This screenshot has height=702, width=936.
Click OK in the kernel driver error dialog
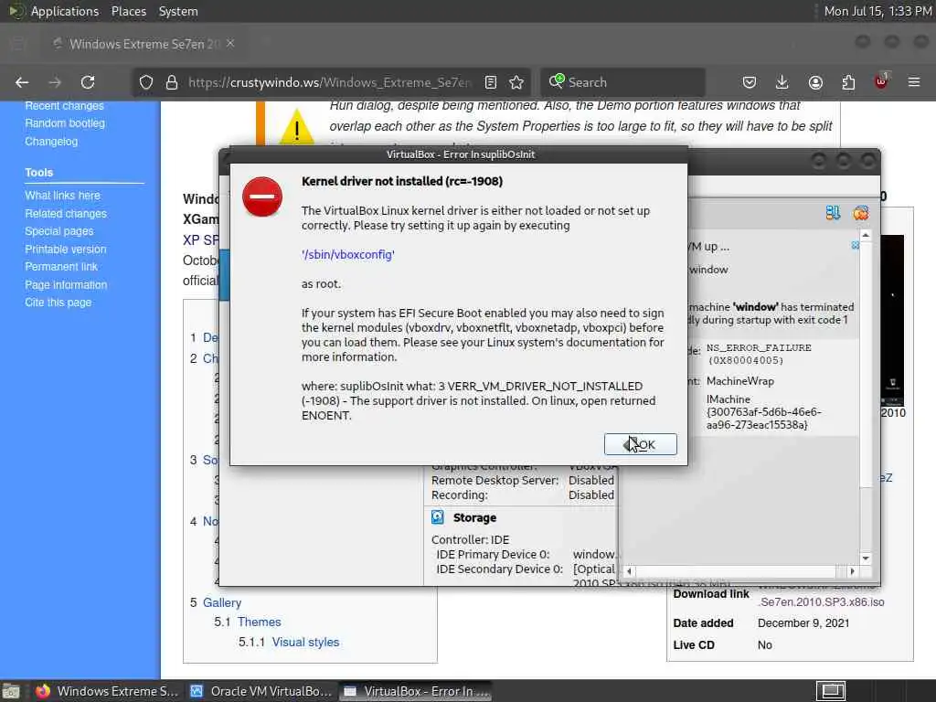[x=641, y=444]
